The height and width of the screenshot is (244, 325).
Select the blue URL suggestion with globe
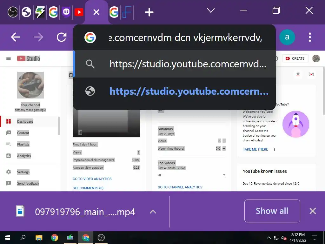(x=175, y=91)
